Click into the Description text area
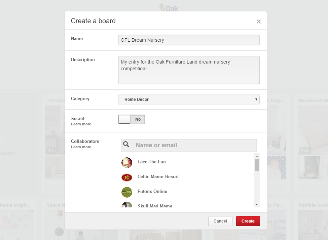Image resolution: width=328 pixels, height=240 pixels. pyautogui.click(x=189, y=70)
